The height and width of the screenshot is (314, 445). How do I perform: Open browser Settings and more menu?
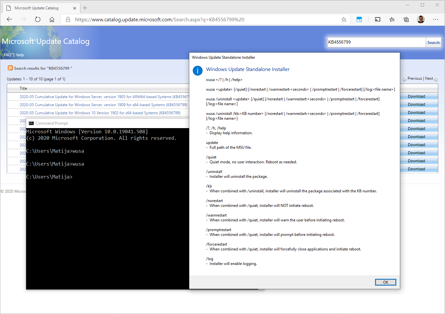click(x=436, y=19)
